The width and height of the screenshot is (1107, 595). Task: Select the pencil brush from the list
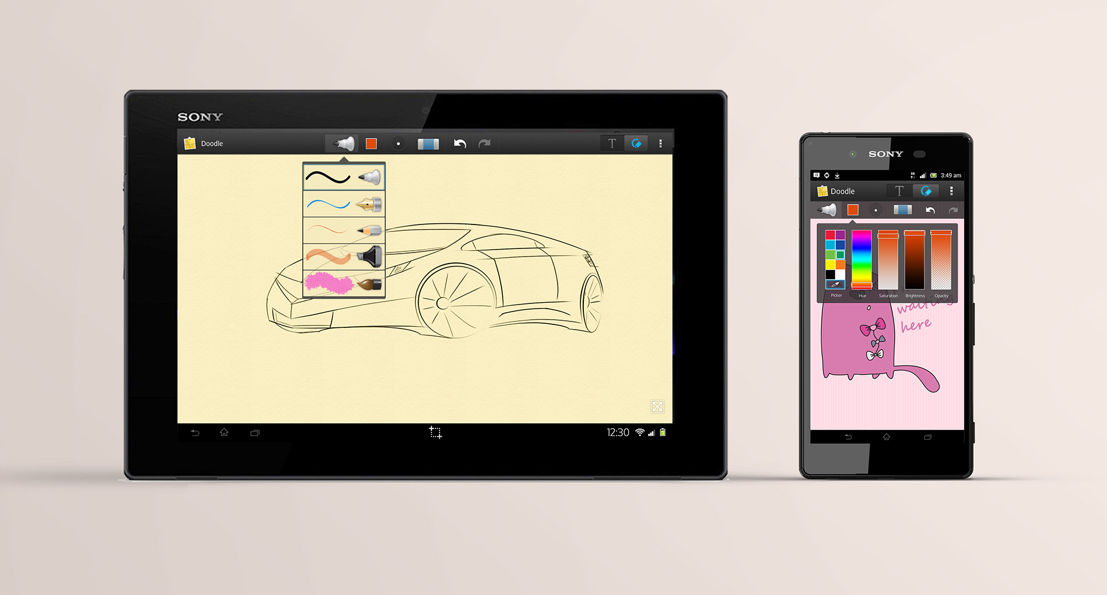coord(343,230)
